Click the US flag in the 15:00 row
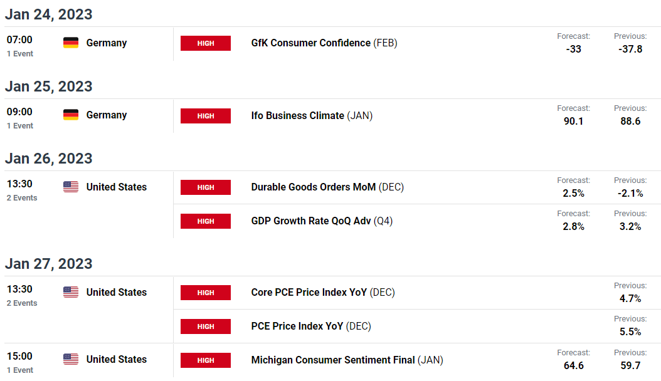Viewport: 661px width, 381px height. coord(71,359)
